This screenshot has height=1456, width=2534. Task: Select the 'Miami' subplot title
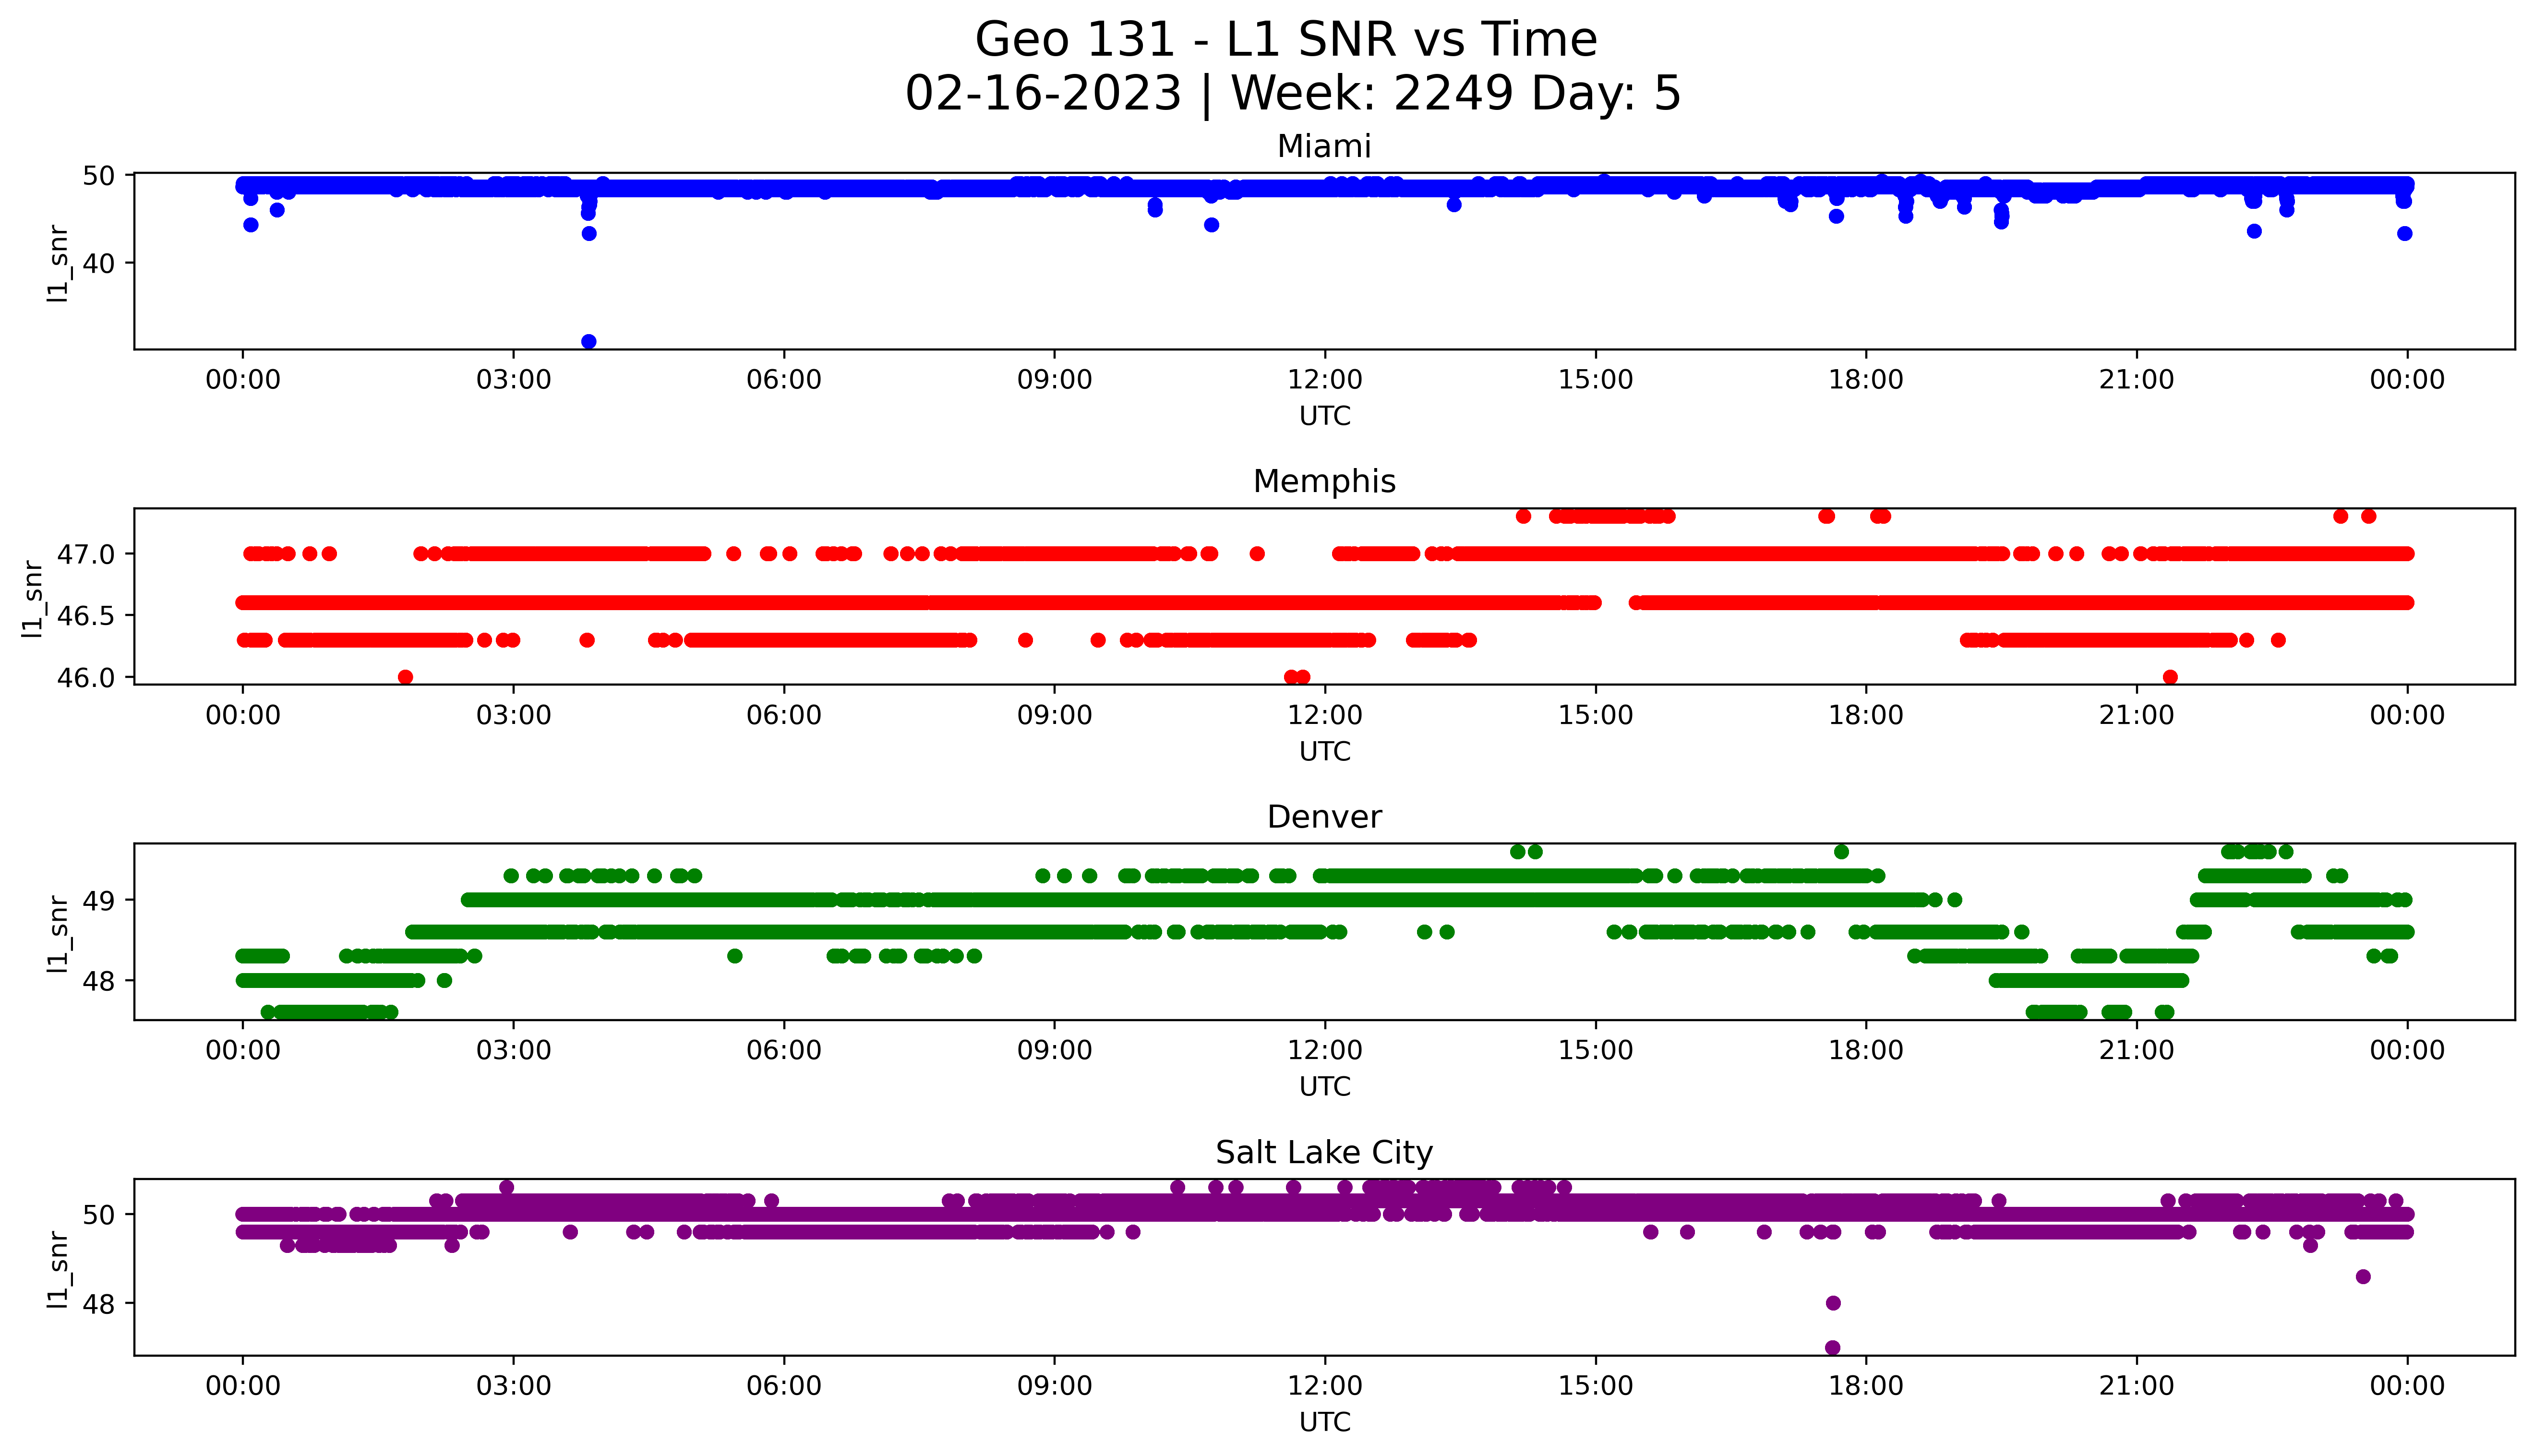(x=1323, y=146)
